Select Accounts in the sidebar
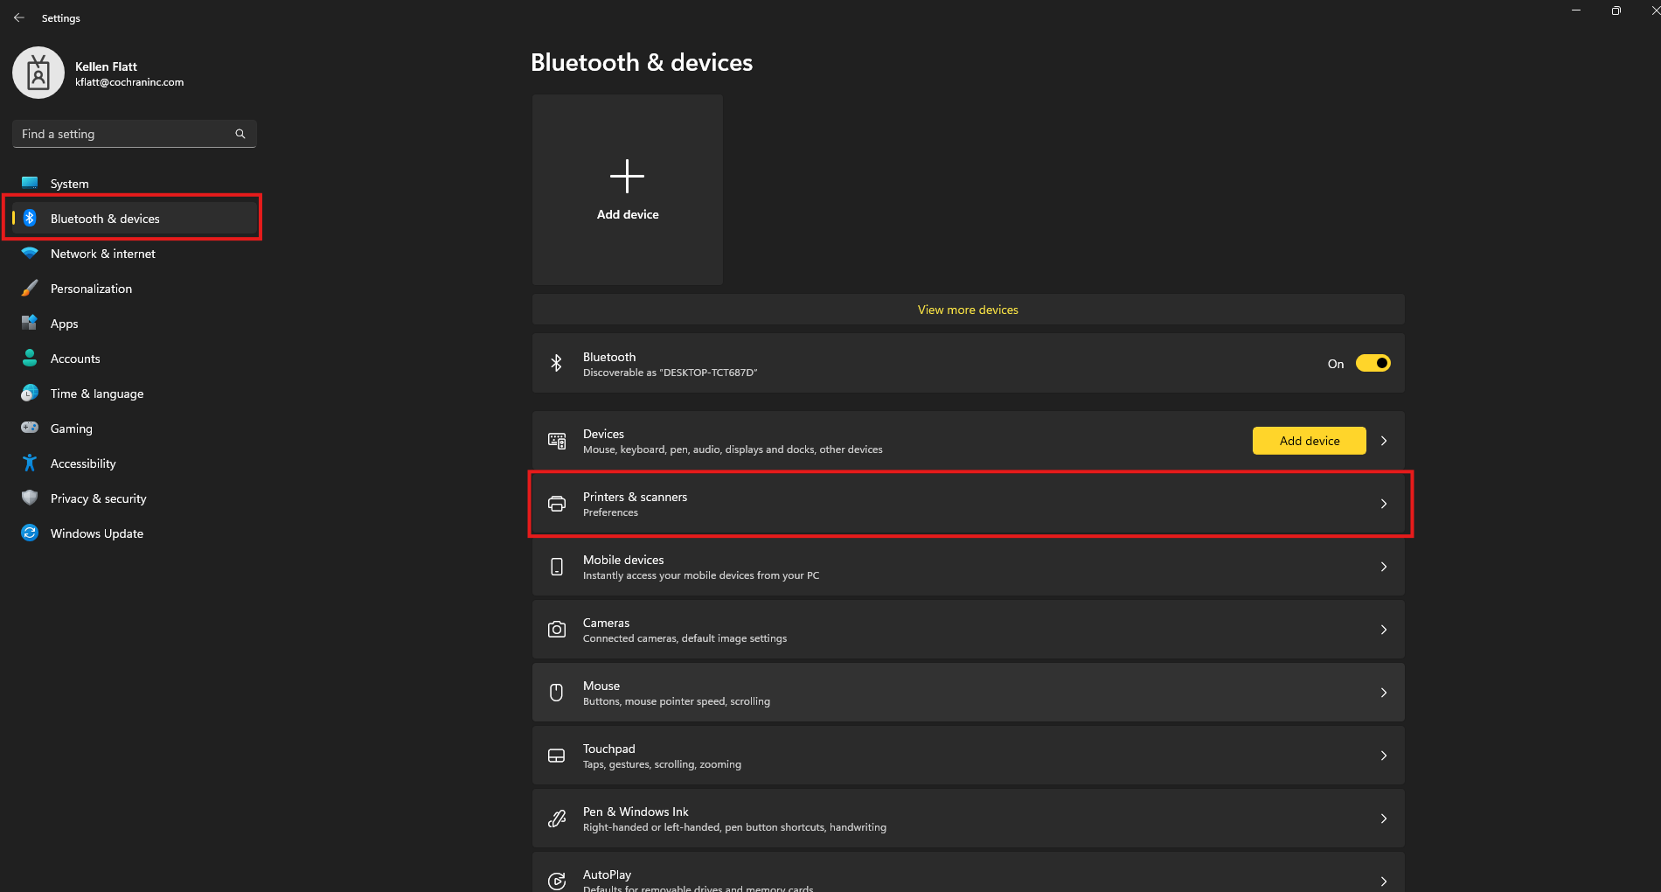Image resolution: width=1661 pixels, height=892 pixels. click(x=135, y=359)
